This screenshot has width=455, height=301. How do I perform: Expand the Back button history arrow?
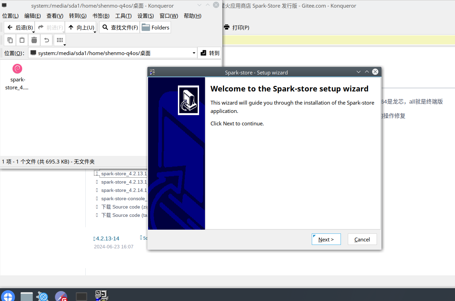coord(33,32)
